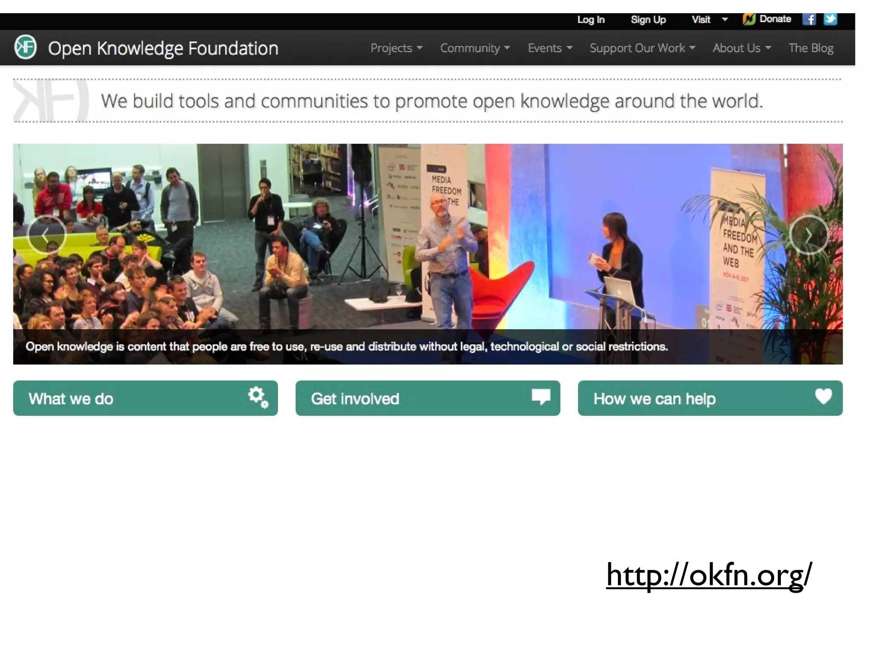
Task: Click the Donate icon in top bar
Action: click(x=749, y=19)
